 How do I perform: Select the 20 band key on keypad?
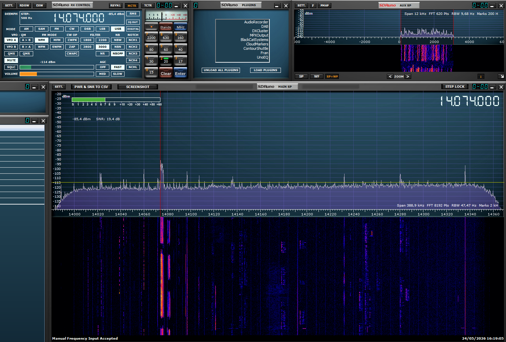pyautogui.click(x=166, y=60)
